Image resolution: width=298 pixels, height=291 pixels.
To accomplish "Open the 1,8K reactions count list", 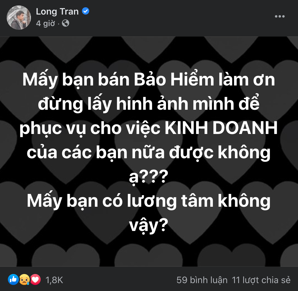I will coord(54,280).
